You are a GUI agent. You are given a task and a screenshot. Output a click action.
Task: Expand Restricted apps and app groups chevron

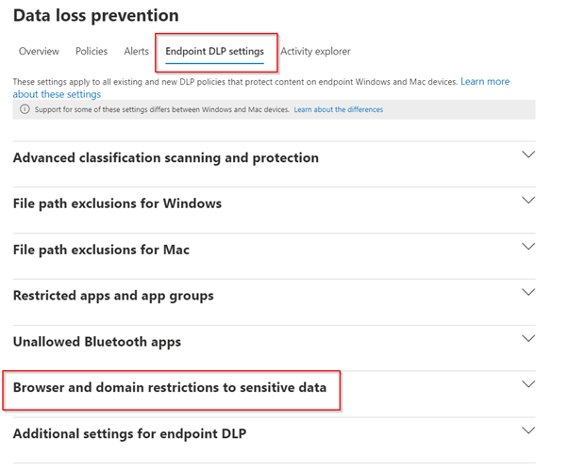(528, 293)
